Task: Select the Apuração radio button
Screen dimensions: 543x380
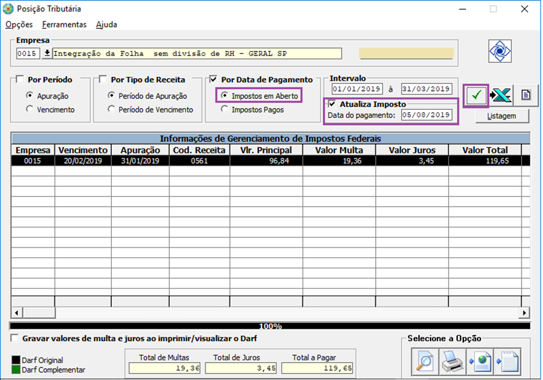Action: [30, 95]
